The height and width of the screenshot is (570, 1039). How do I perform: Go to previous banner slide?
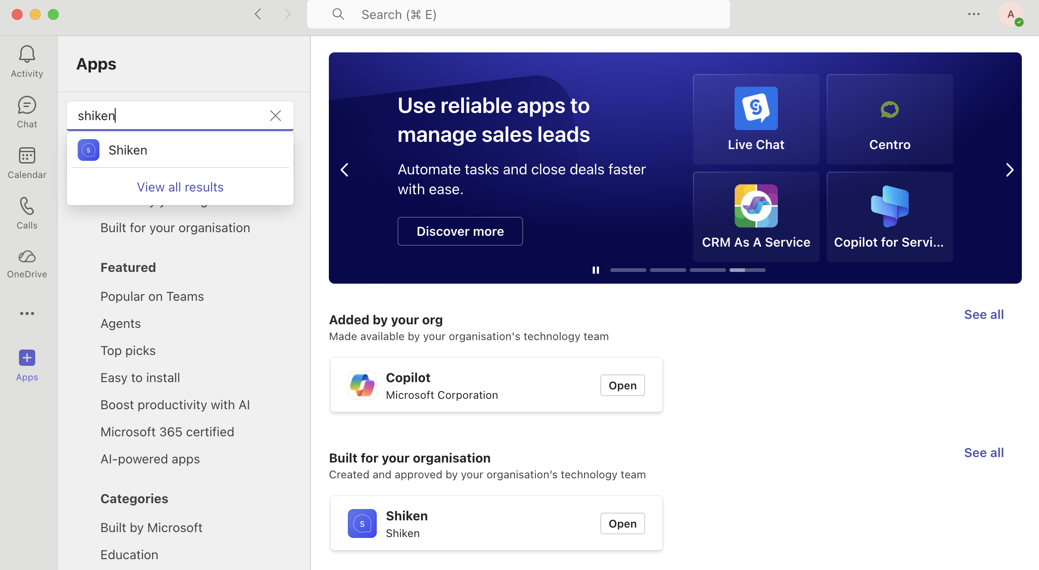[345, 170]
